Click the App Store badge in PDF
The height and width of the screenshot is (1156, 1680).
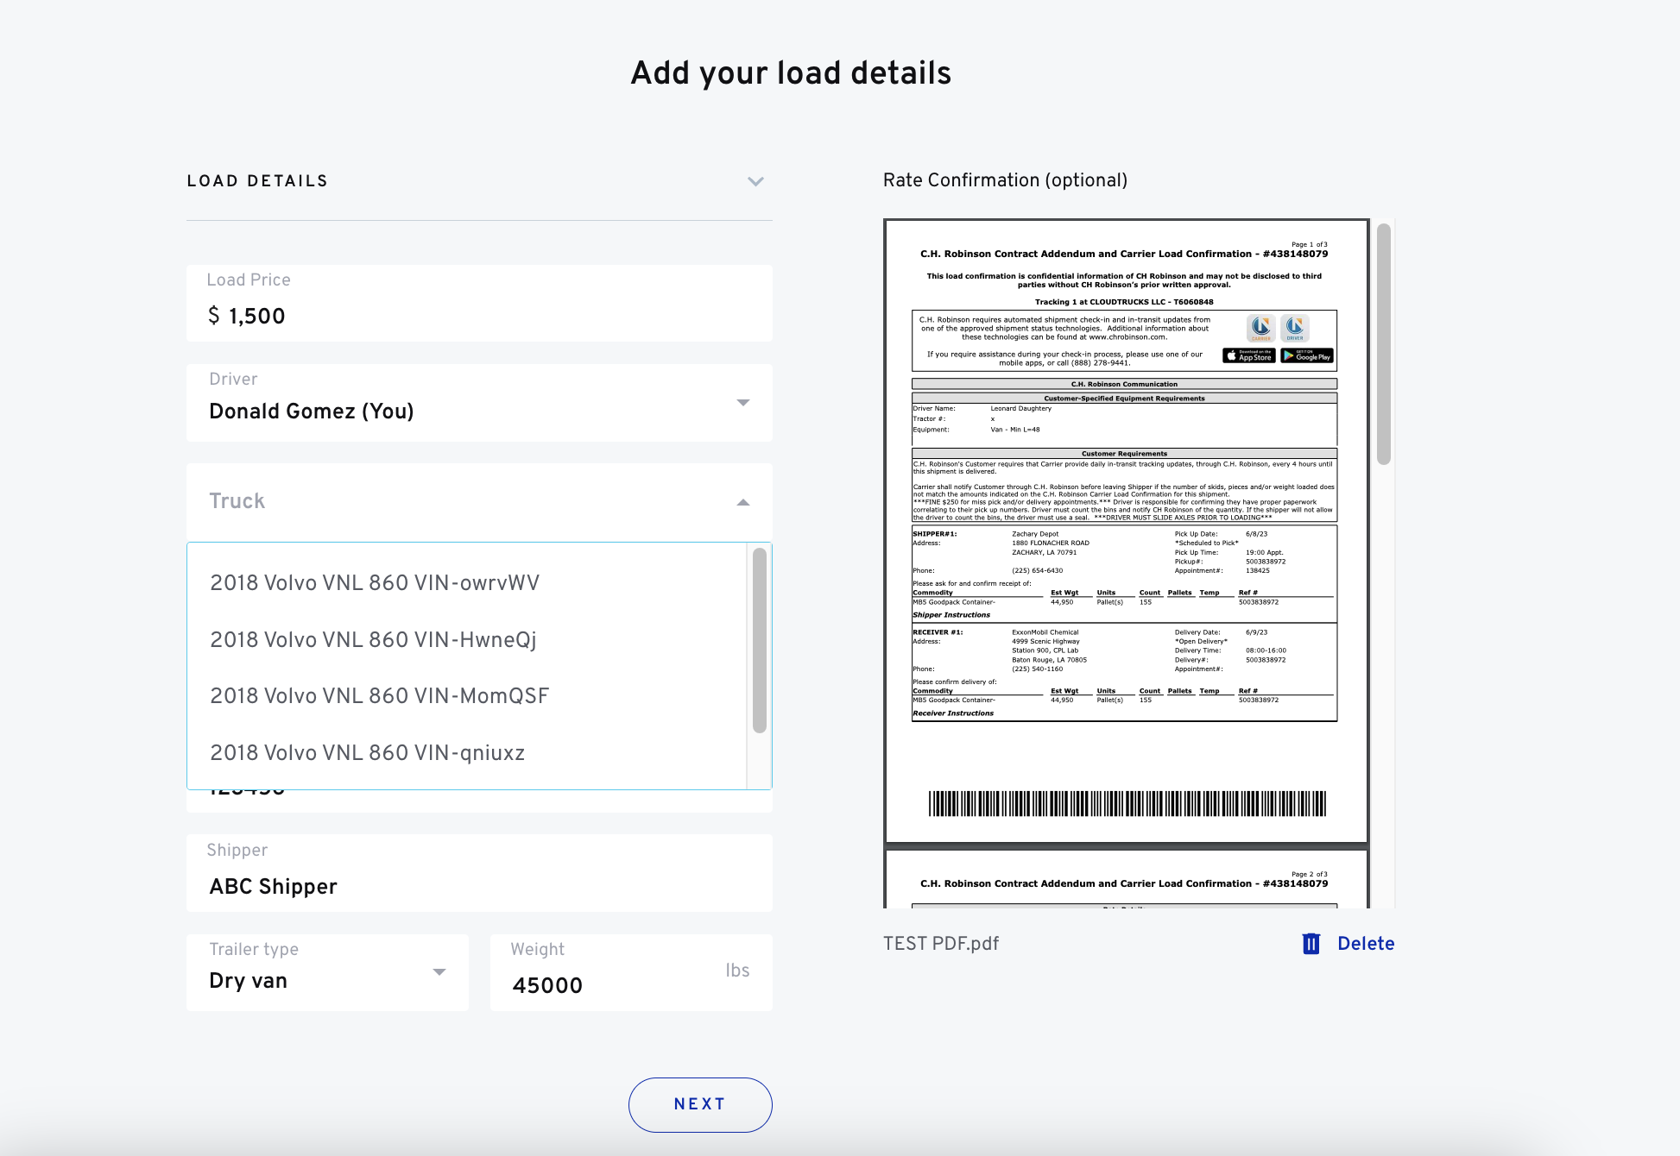(1248, 355)
